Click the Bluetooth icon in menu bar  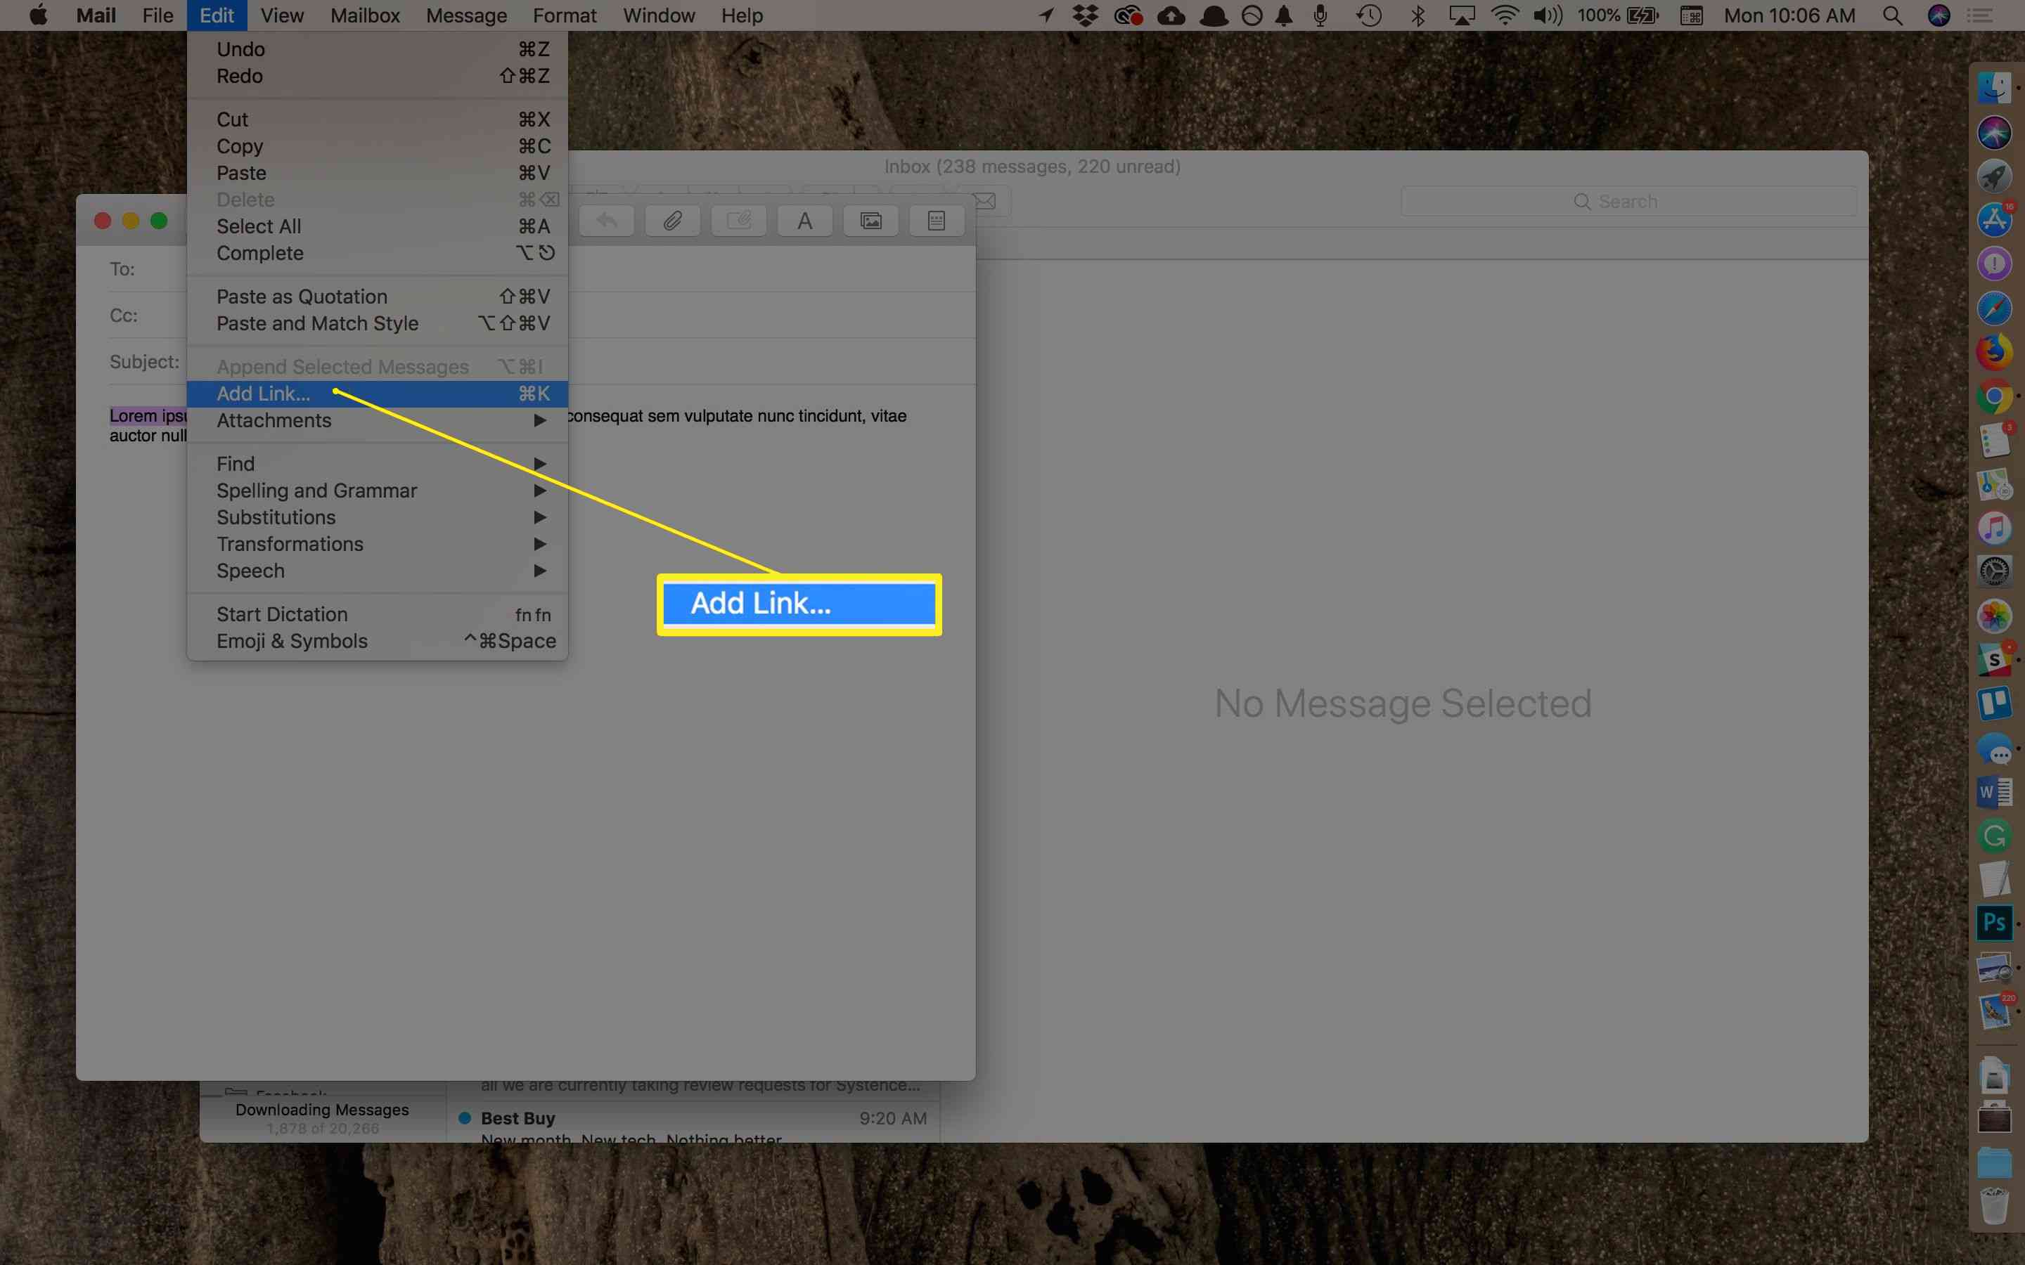(x=1417, y=15)
